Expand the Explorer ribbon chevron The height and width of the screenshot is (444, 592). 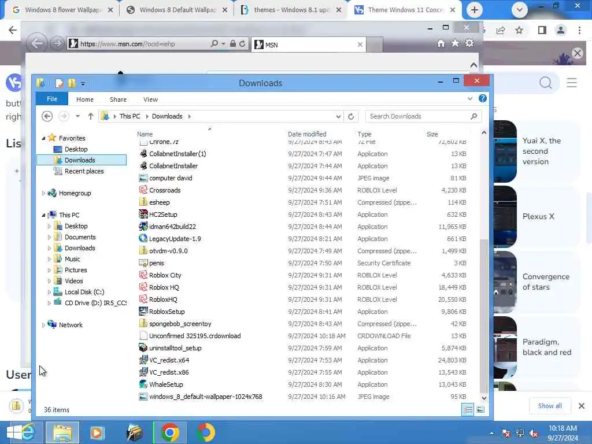(469, 98)
